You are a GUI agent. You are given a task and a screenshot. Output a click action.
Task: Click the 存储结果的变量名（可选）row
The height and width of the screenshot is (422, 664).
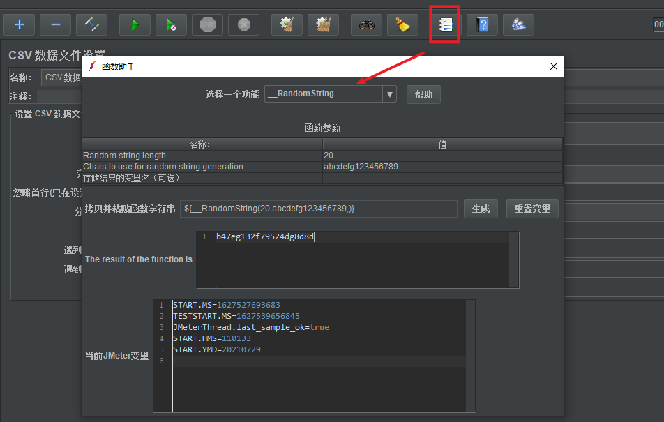click(202, 178)
